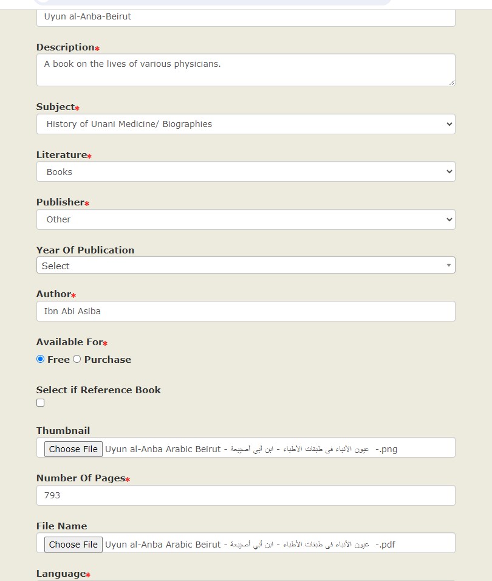The width and height of the screenshot is (492, 581).
Task: Click the selected .png thumbnail filename
Action: tap(251, 449)
